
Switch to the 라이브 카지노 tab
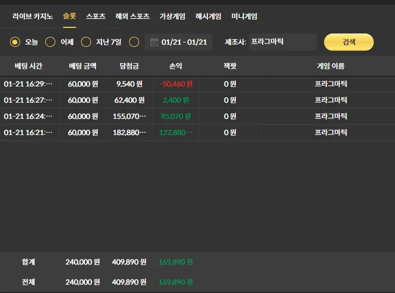(32, 16)
